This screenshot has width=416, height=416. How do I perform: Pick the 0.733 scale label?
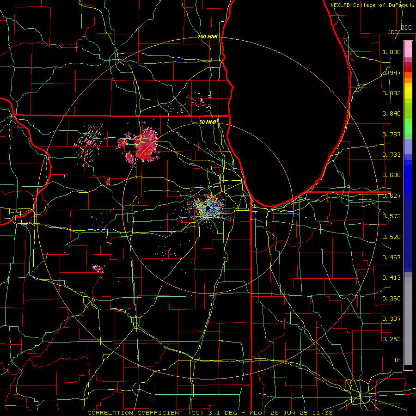pos(392,155)
